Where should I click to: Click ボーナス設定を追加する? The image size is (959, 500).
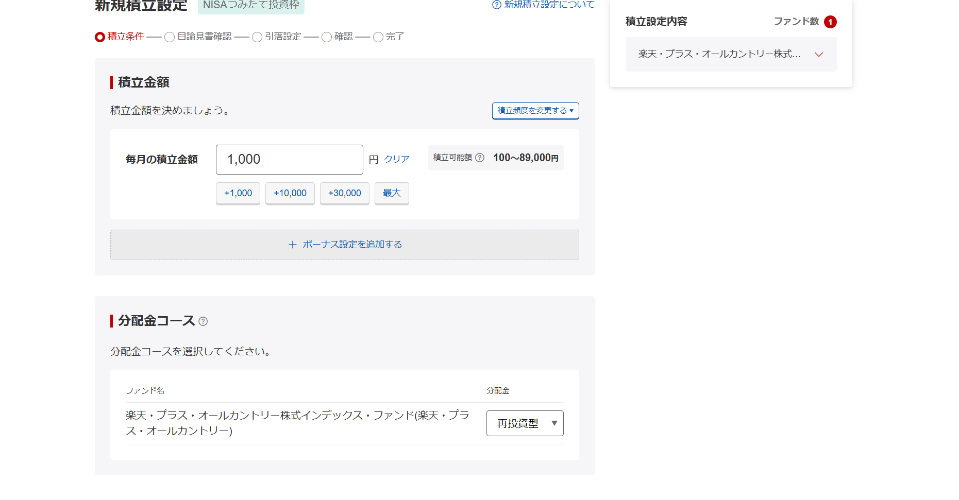[x=345, y=245]
